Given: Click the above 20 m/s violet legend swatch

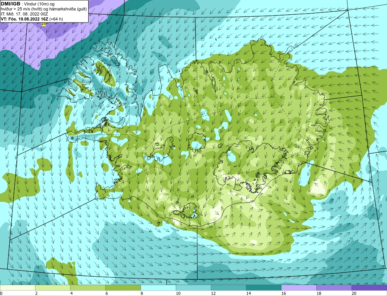Looking at the screenshot, I should tap(369, 287).
